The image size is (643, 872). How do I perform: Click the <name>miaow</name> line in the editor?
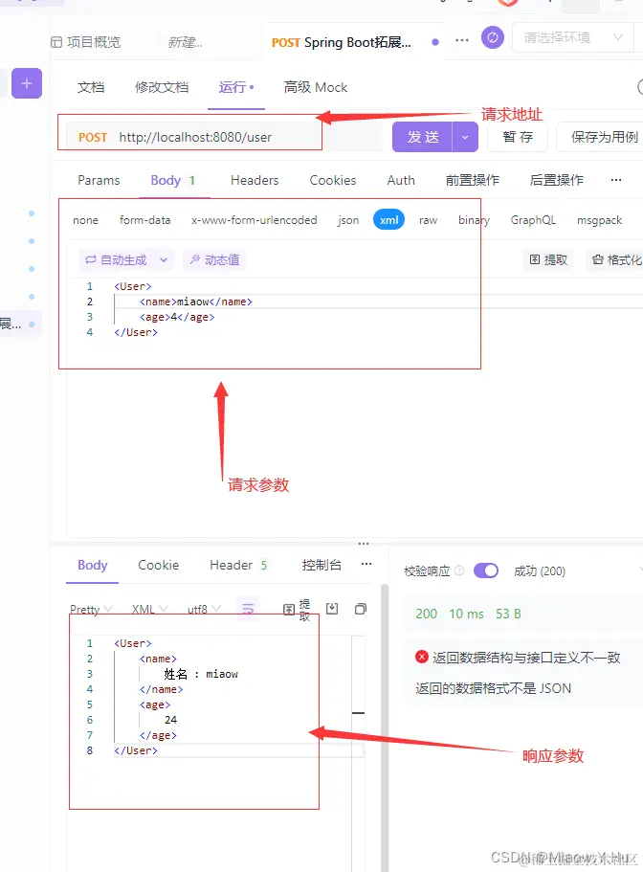coord(195,302)
